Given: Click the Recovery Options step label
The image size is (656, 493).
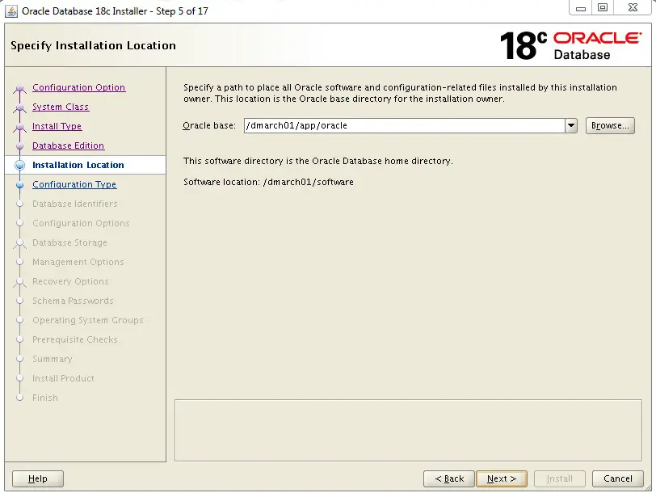Looking at the screenshot, I should (71, 281).
